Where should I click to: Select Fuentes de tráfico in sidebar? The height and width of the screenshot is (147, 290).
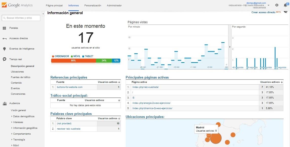coord(21,77)
